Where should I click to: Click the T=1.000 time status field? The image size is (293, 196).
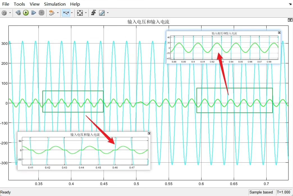284,192
